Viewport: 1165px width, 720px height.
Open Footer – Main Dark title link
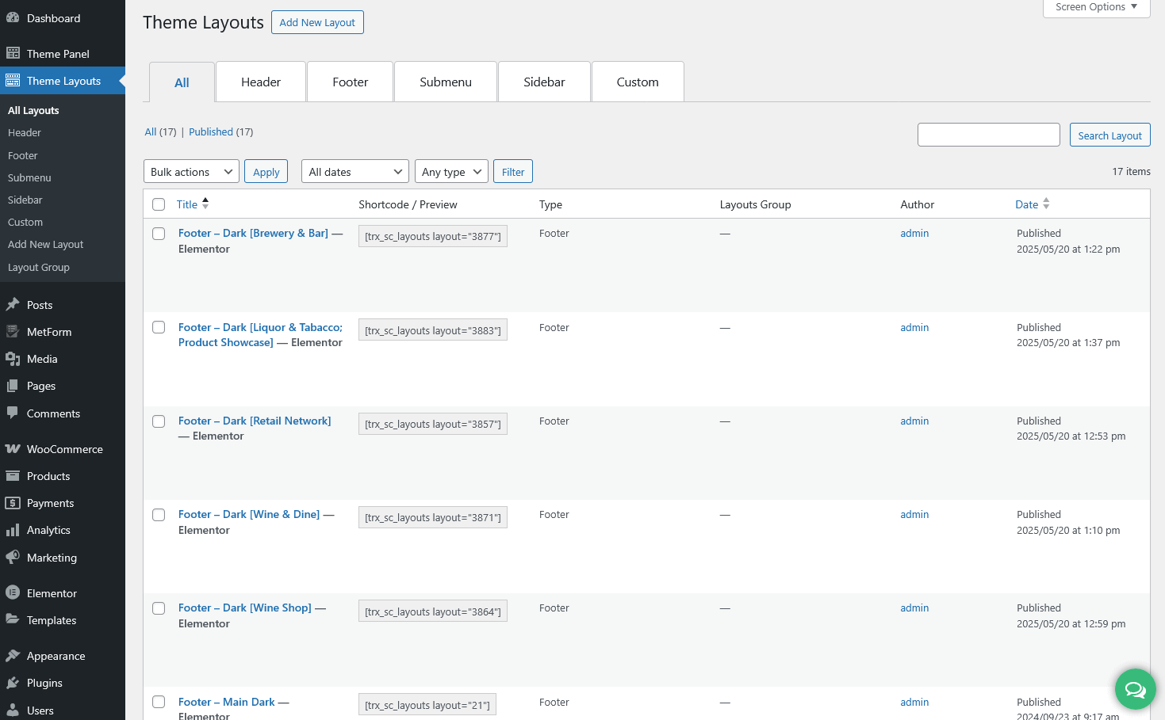coord(227,702)
